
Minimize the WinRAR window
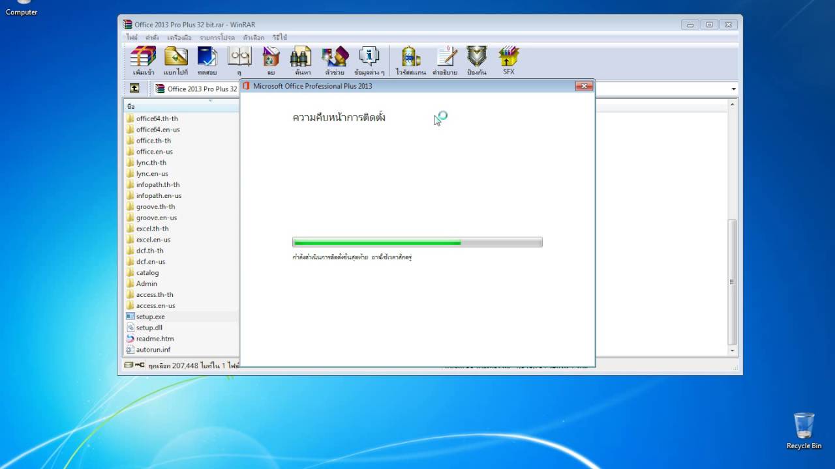pos(690,25)
